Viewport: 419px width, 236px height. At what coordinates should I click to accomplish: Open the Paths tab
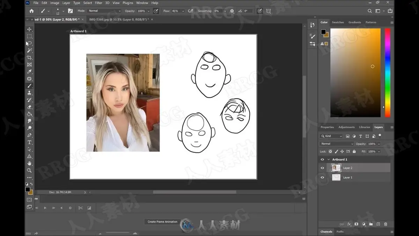pyautogui.click(x=340, y=231)
